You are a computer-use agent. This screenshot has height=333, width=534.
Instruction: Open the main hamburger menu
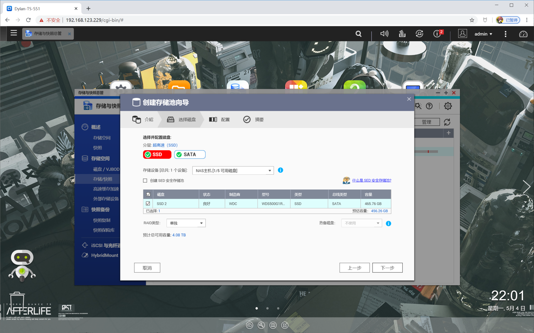(14, 33)
